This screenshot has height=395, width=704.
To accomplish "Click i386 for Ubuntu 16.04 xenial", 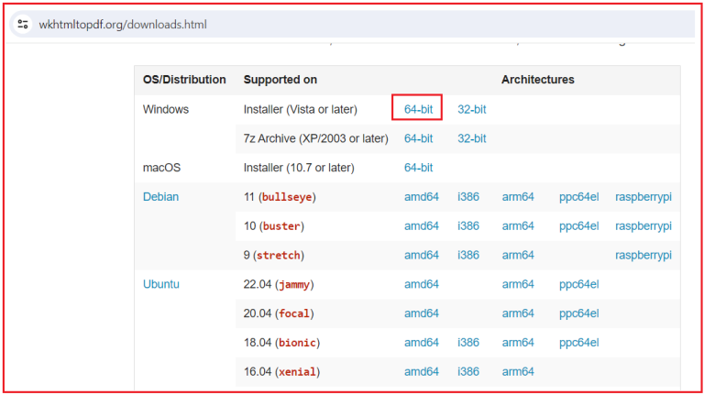I will [x=467, y=371].
